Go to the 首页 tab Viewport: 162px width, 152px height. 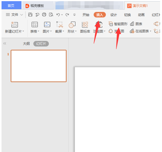coord(11,6)
